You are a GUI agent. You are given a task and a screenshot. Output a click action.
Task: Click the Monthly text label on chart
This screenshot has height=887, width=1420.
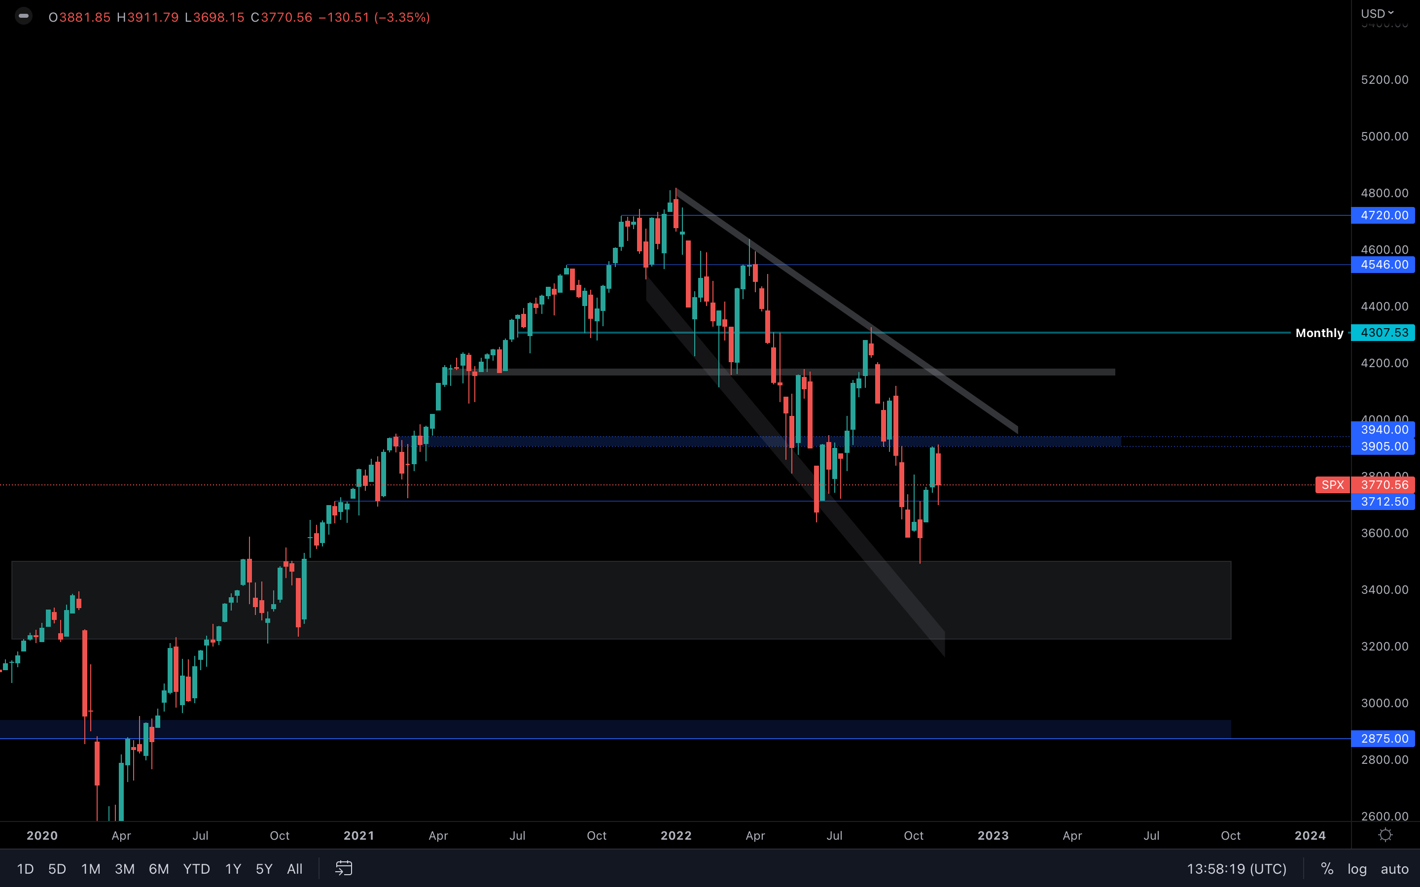[1319, 333]
